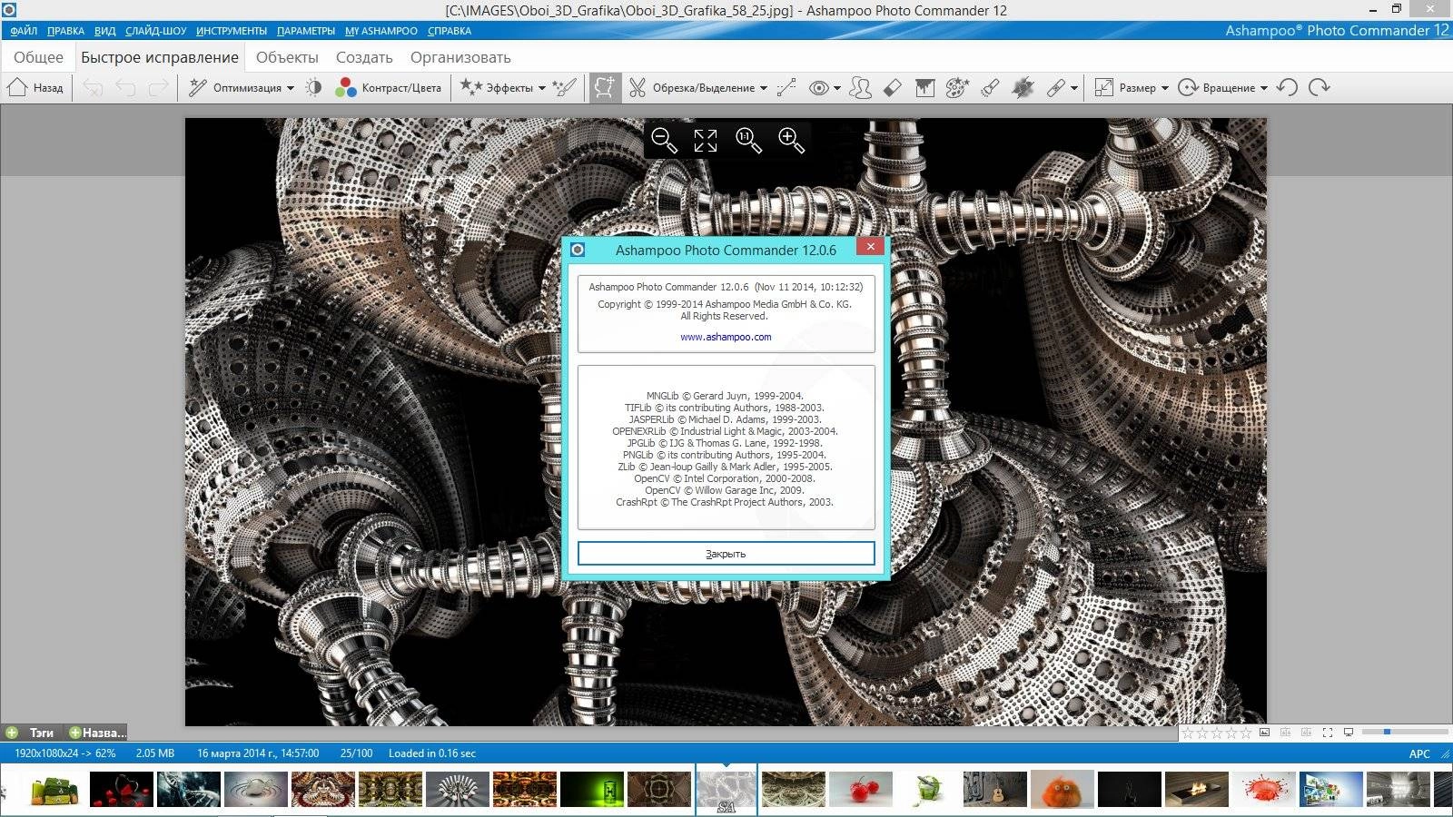Select the straighten line tool icon
Image resolution: width=1453 pixels, height=817 pixels.
787,88
